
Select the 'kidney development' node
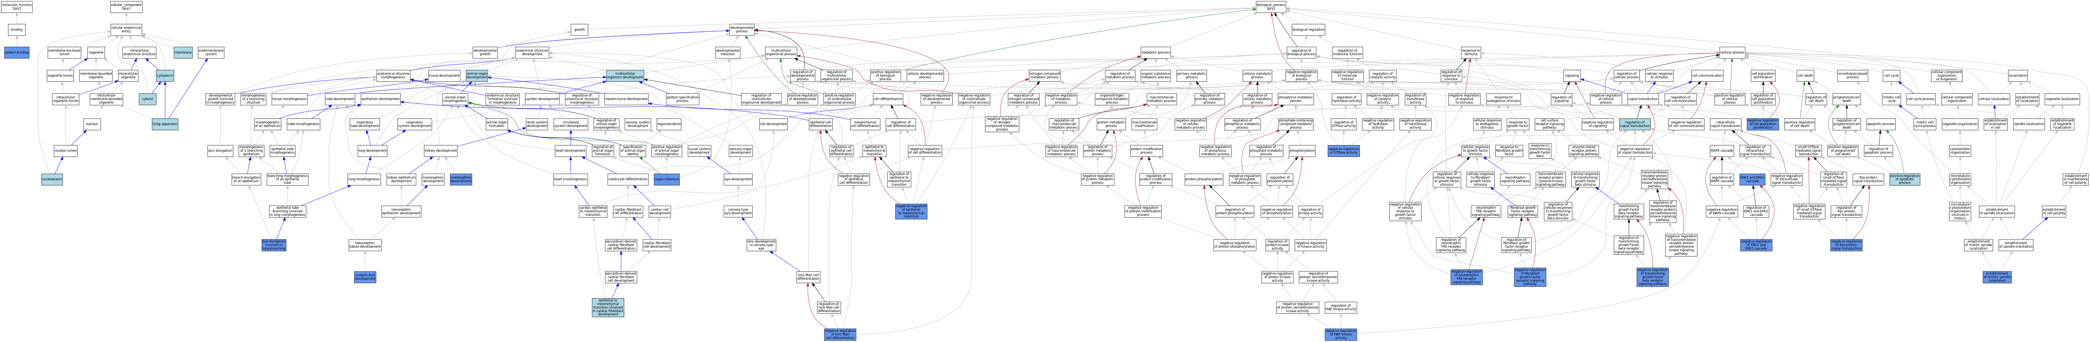point(441,151)
